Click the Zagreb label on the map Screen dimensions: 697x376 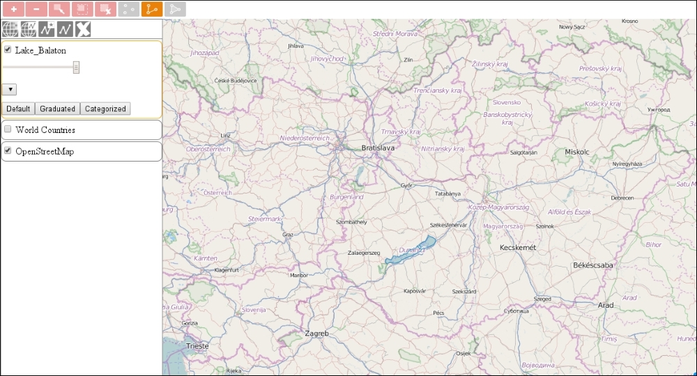pyautogui.click(x=317, y=334)
